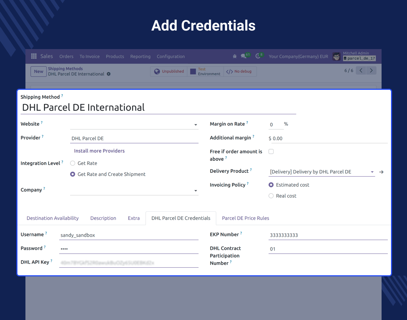Click help mark next to DHL API Key
The height and width of the screenshot is (320, 407).
[51, 260]
